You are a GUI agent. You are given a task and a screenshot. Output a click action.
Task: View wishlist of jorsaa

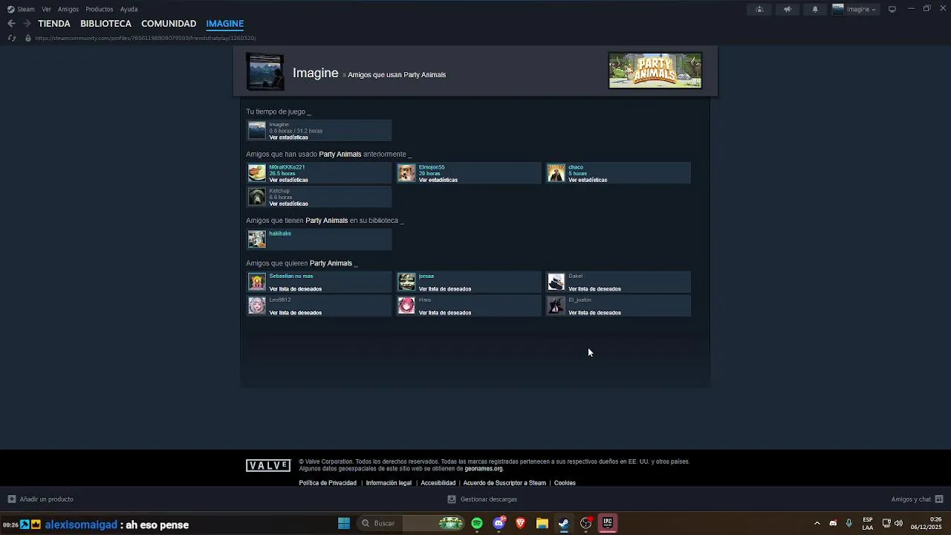[x=445, y=289]
